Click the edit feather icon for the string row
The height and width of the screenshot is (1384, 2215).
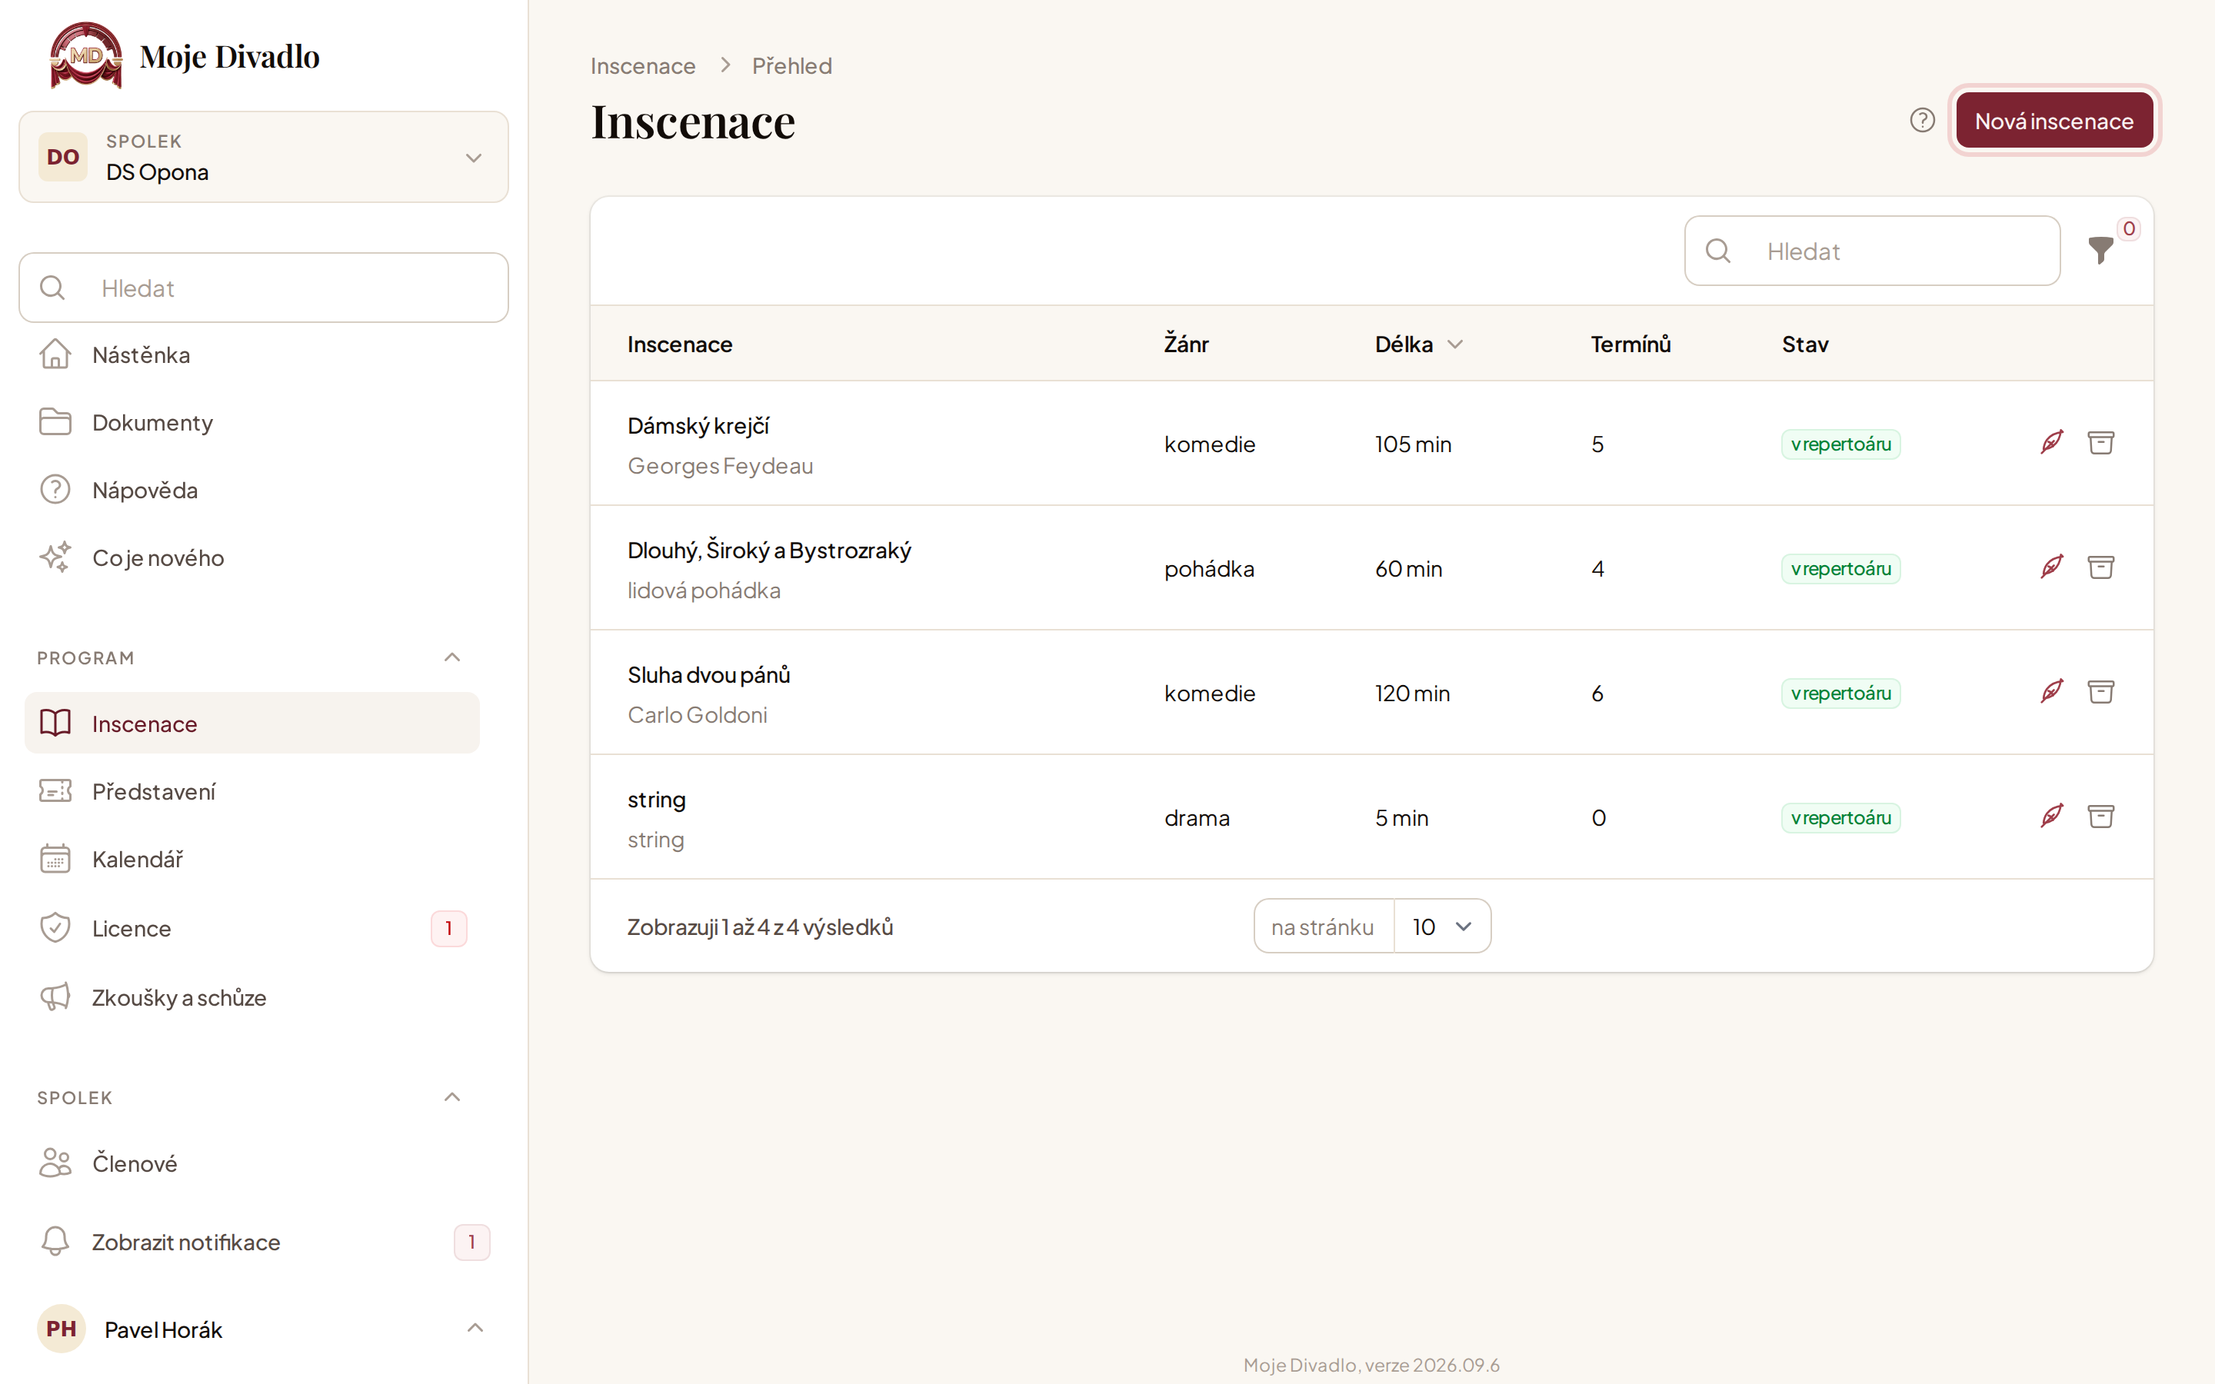point(2051,817)
